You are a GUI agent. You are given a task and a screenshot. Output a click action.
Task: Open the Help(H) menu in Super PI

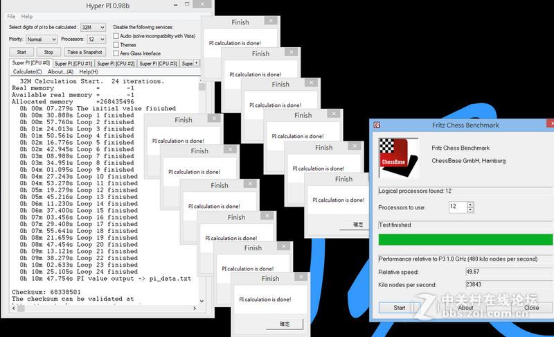[89, 72]
